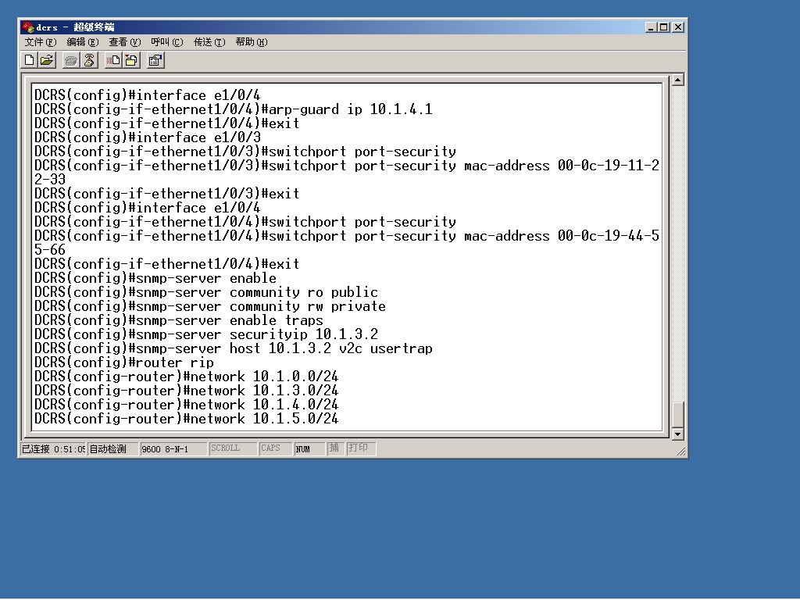The height and width of the screenshot is (600, 800).
Task: Click the wrapped text '2-33'
Action: click(50, 180)
